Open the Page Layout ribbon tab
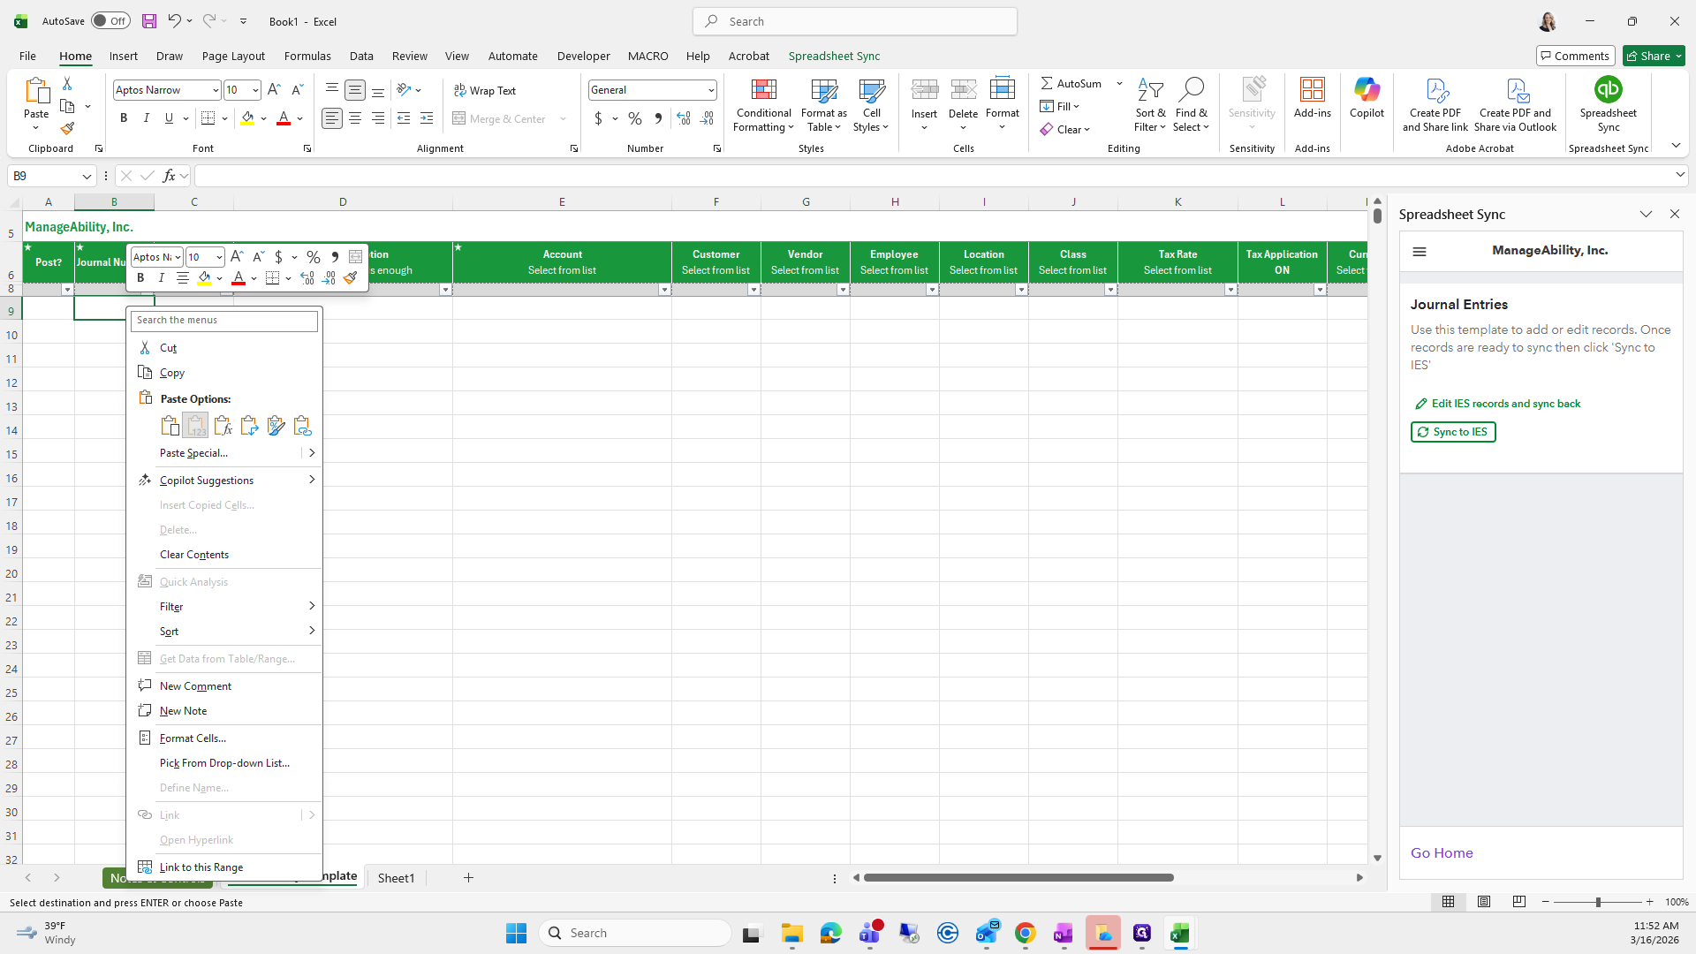The image size is (1696, 954). 233,56
